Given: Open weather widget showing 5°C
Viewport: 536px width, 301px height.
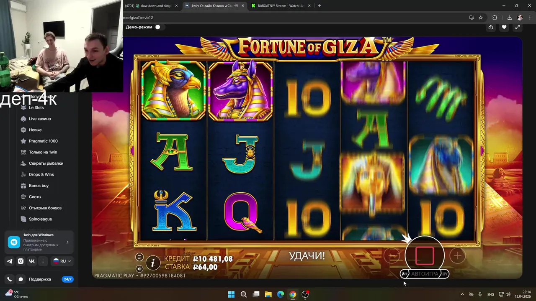Looking at the screenshot, I should pyautogui.click(x=17, y=294).
